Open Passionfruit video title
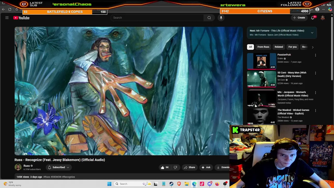The height and width of the screenshot is (188, 334). pos(284,55)
